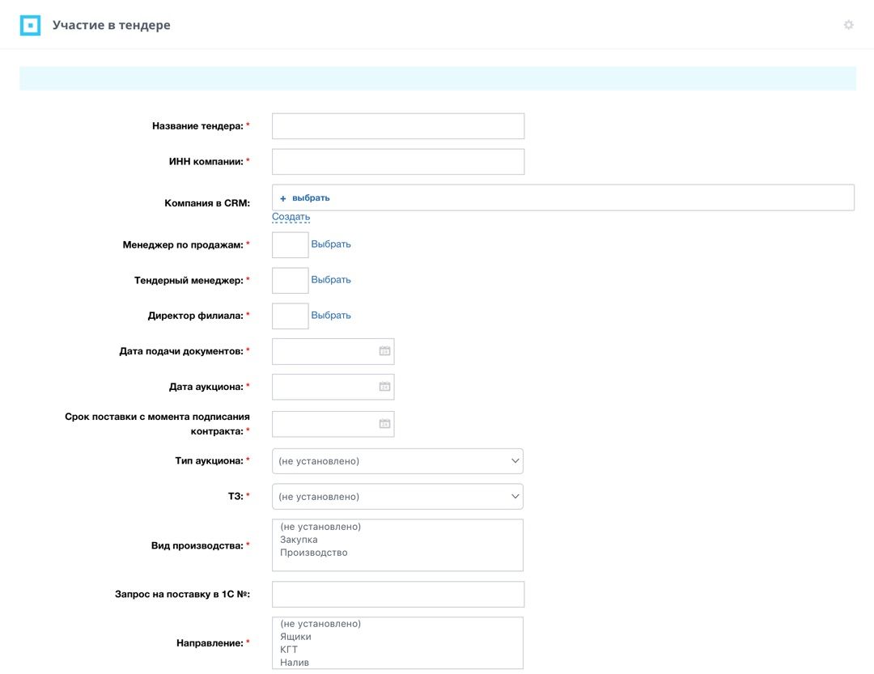Click Выбрать for Тендерный менеджер
Screen dimensions: 874x674
331,280
